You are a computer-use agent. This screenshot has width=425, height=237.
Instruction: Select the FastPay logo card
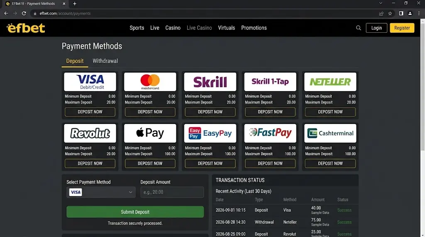pyautogui.click(x=270, y=133)
